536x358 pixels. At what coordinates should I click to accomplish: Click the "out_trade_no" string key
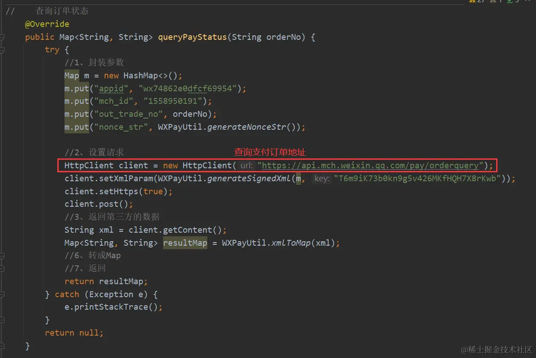point(129,114)
